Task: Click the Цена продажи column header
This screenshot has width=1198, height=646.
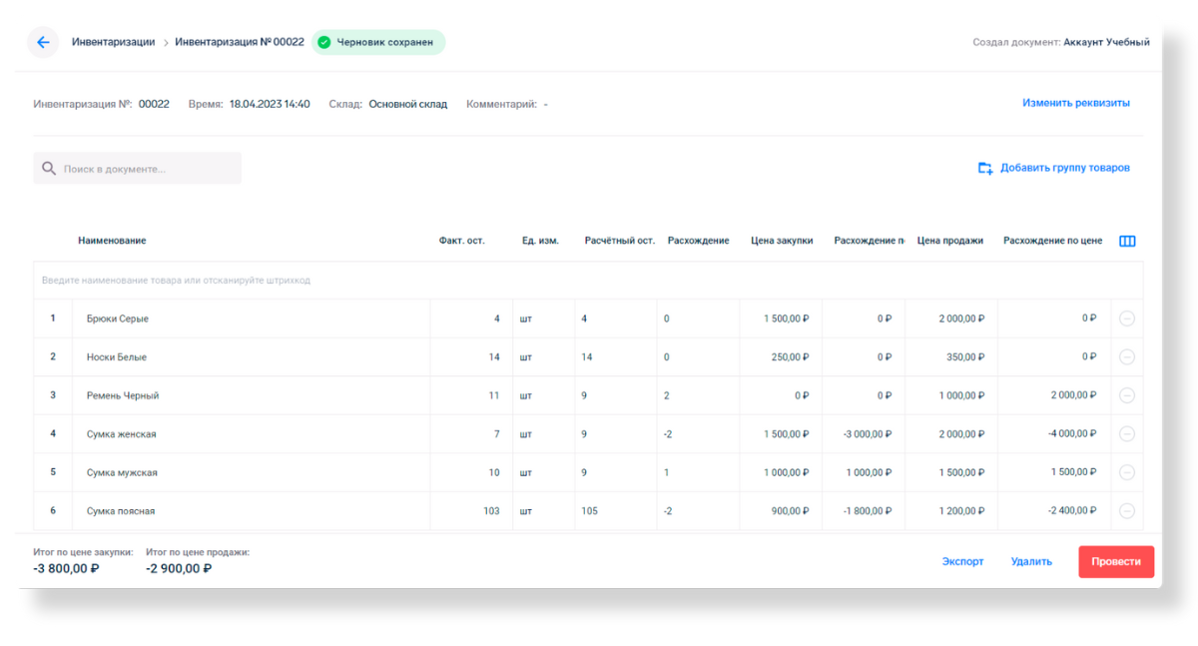Action: click(950, 241)
